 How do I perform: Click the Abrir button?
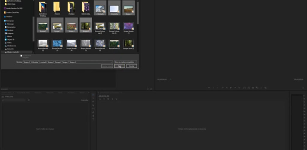(x=119, y=66)
